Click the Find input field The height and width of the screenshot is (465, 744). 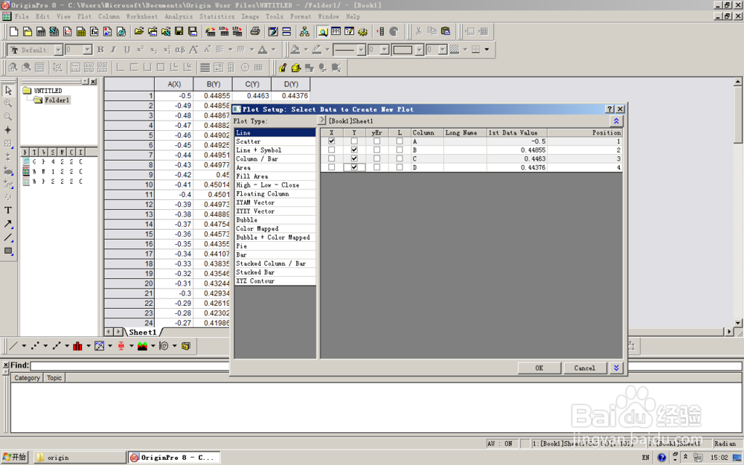(x=386, y=365)
